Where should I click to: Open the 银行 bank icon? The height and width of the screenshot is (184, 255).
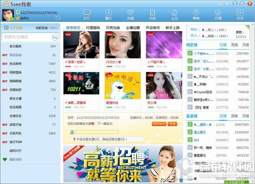point(108,15)
